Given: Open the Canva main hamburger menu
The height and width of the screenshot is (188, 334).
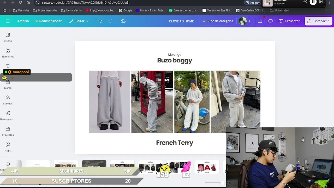Looking at the screenshot, I should [8, 21].
